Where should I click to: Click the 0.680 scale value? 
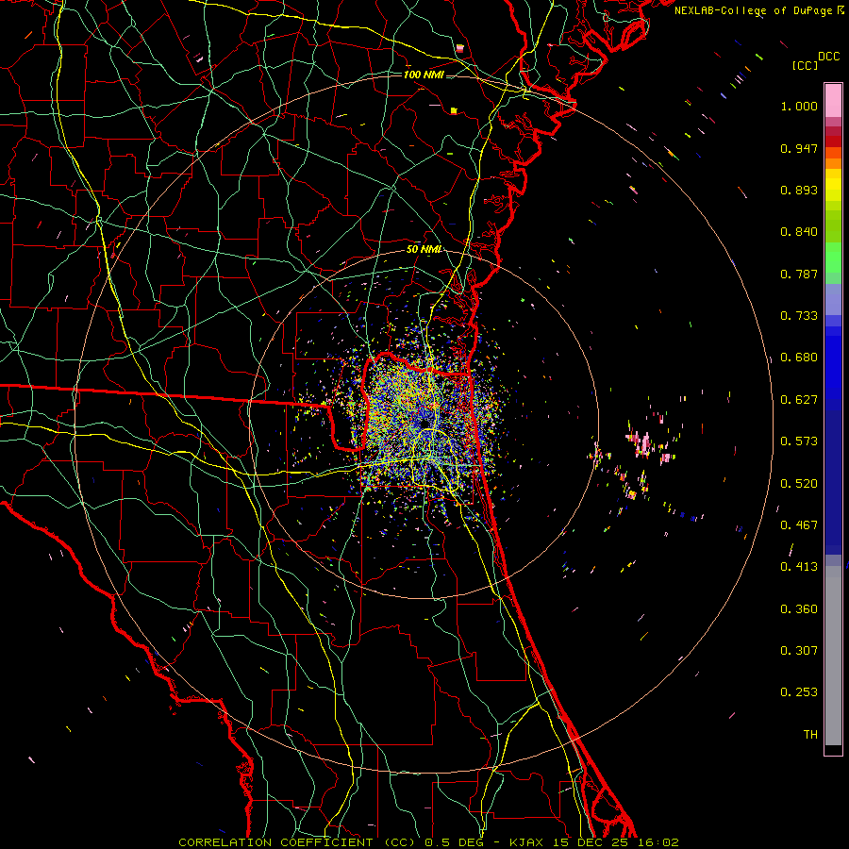799,358
